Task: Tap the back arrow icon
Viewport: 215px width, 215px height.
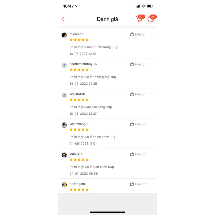Action: point(64,19)
